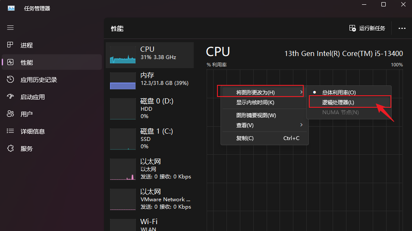Click the 性能 page heading

(x=117, y=28)
